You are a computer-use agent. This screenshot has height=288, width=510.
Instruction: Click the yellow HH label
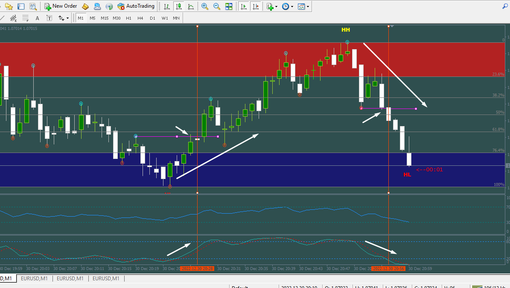(x=345, y=30)
